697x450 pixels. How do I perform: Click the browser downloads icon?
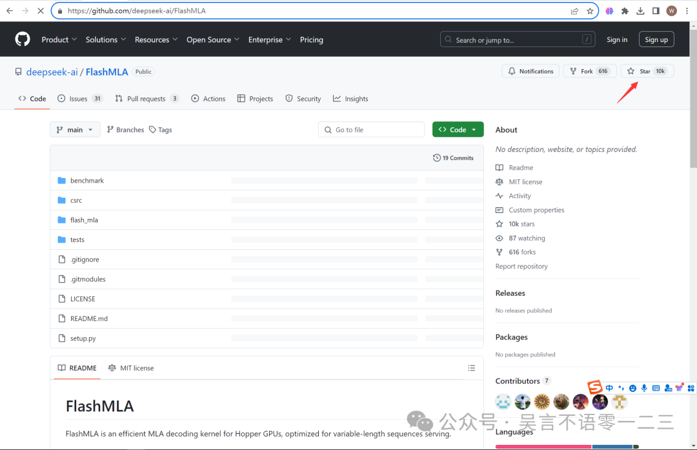(x=640, y=11)
